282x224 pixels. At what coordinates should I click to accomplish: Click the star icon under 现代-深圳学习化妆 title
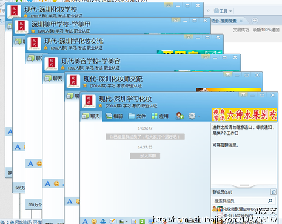pos(100,105)
